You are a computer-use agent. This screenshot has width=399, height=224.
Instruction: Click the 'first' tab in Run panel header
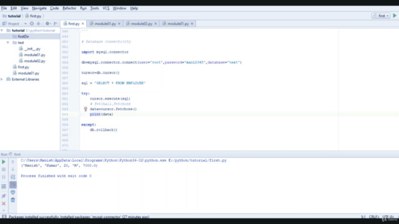15,154
